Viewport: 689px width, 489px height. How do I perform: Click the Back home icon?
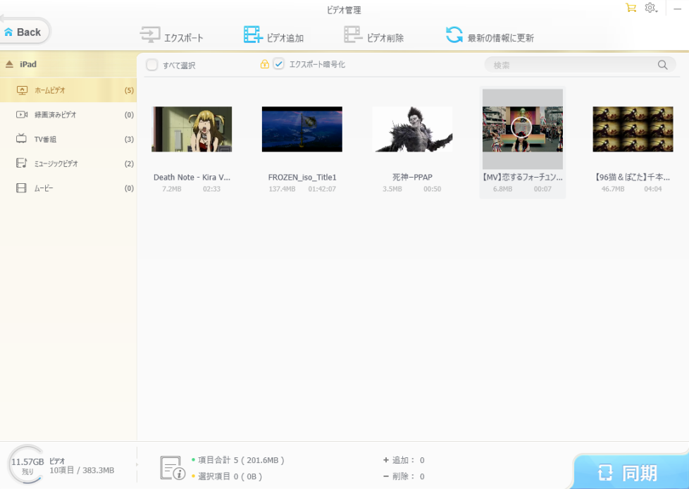(8, 32)
